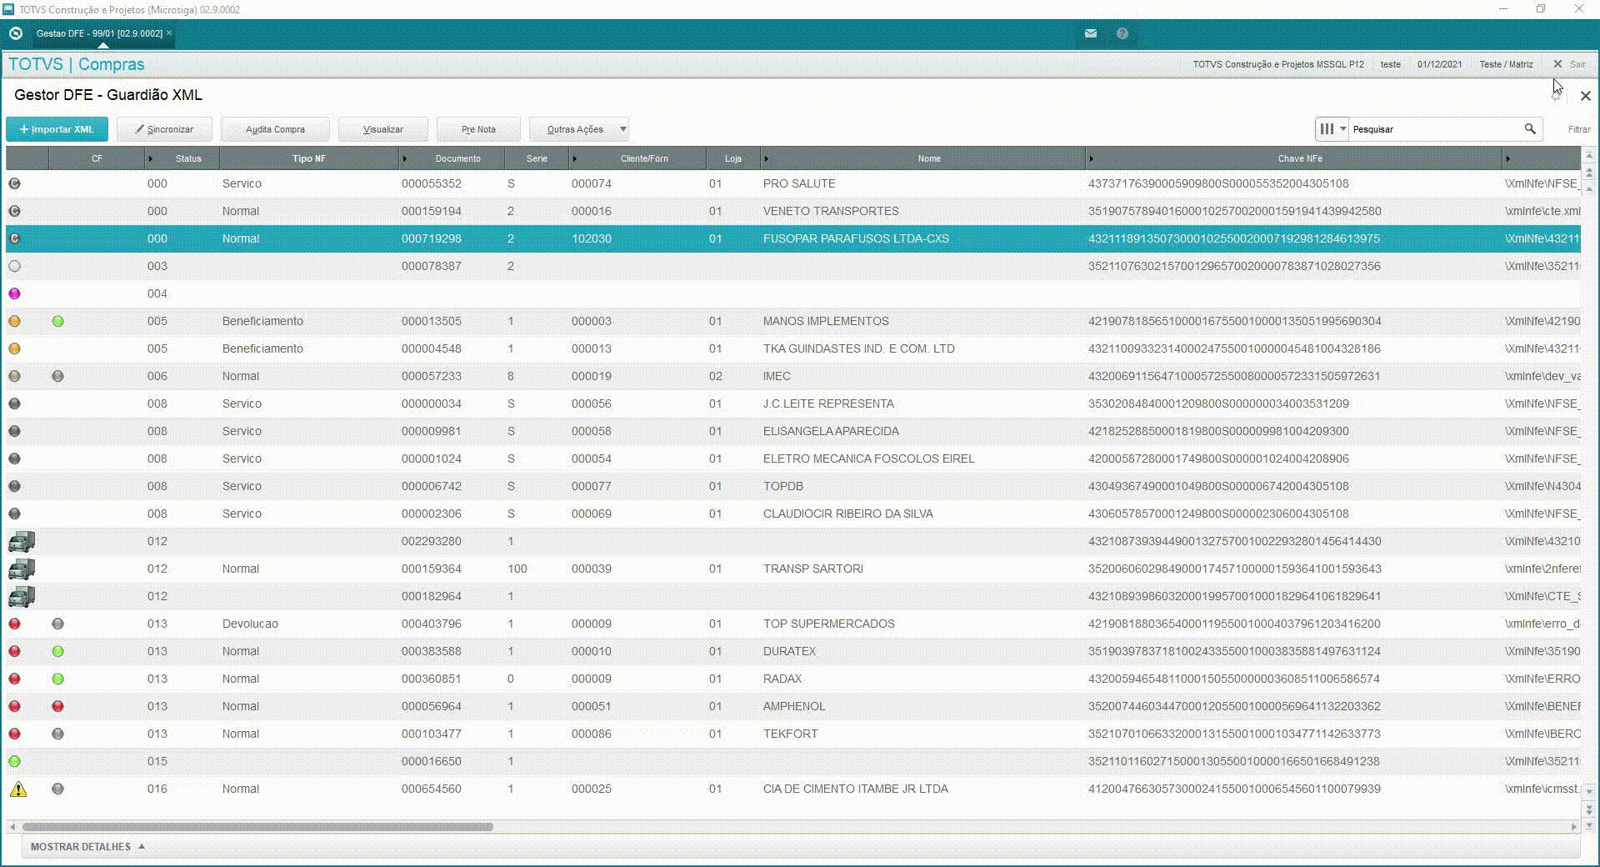Click the Sincronizar button
The height and width of the screenshot is (867, 1600).
coord(164,129)
